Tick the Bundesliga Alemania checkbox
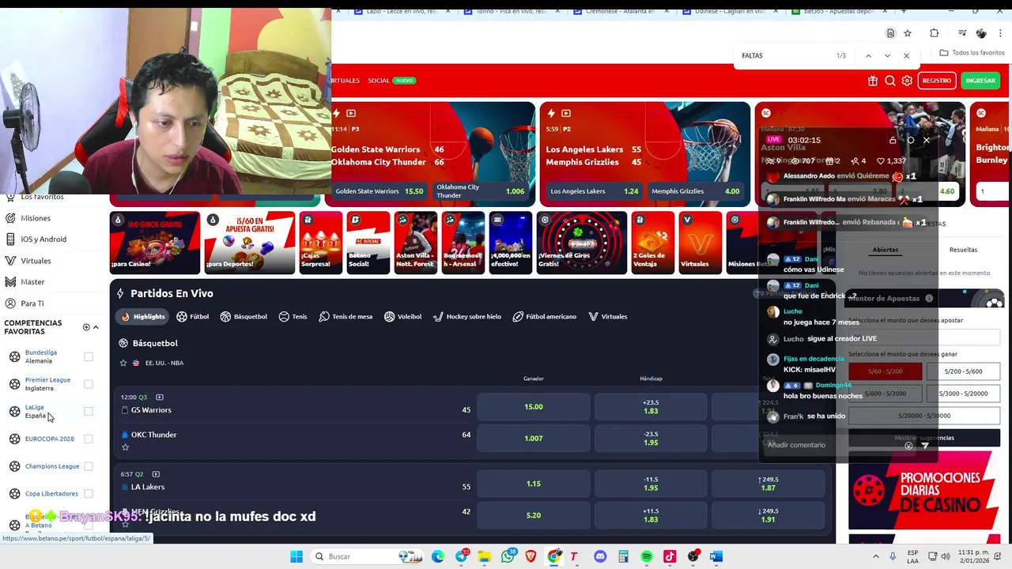This screenshot has height=569, width=1012. point(89,357)
